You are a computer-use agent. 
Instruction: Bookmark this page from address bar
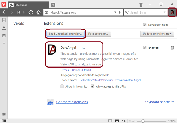click(x=120, y=12)
